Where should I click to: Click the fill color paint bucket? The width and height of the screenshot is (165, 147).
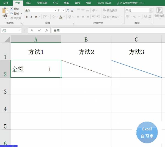(54, 17)
